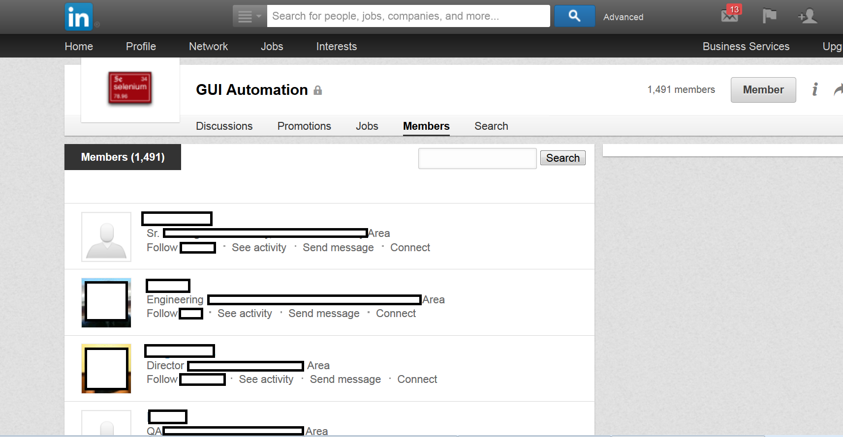Click the 1,491 members count
Viewport: 843px width, 437px height.
click(x=681, y=89)
